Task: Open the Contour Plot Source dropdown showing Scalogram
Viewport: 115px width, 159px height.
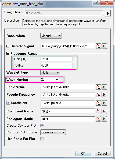Action: tap(53, 132)
